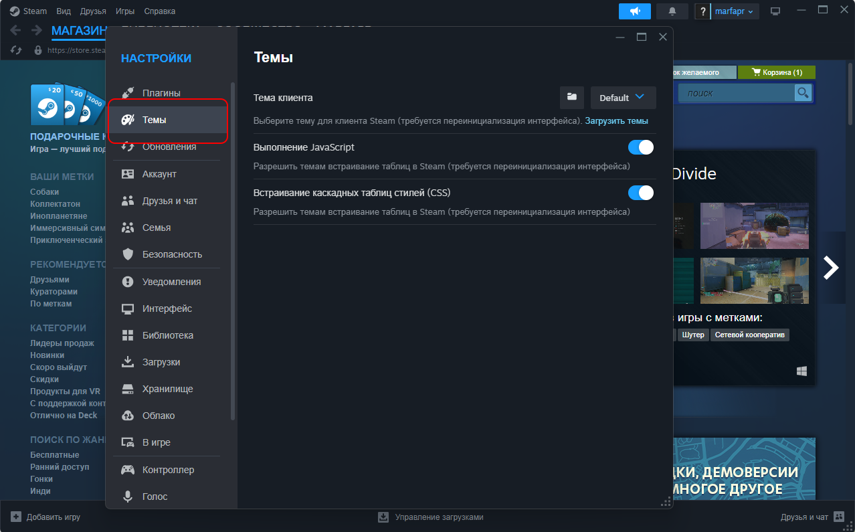Open the Вид menu
Image resolution: width=855 pixels, height=532 pixels.
point(64,11)
